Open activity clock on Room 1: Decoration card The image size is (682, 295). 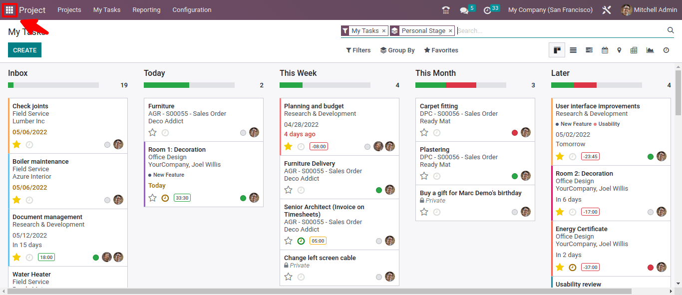pyautogui.click(x=165, y=198)
